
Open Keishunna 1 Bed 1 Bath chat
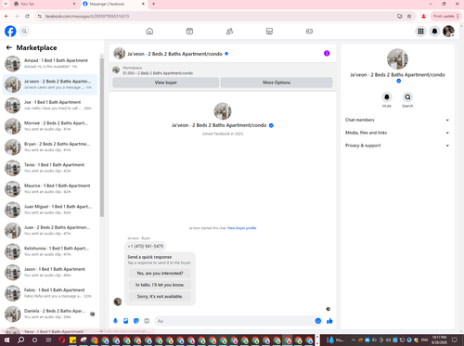(50, 251)
